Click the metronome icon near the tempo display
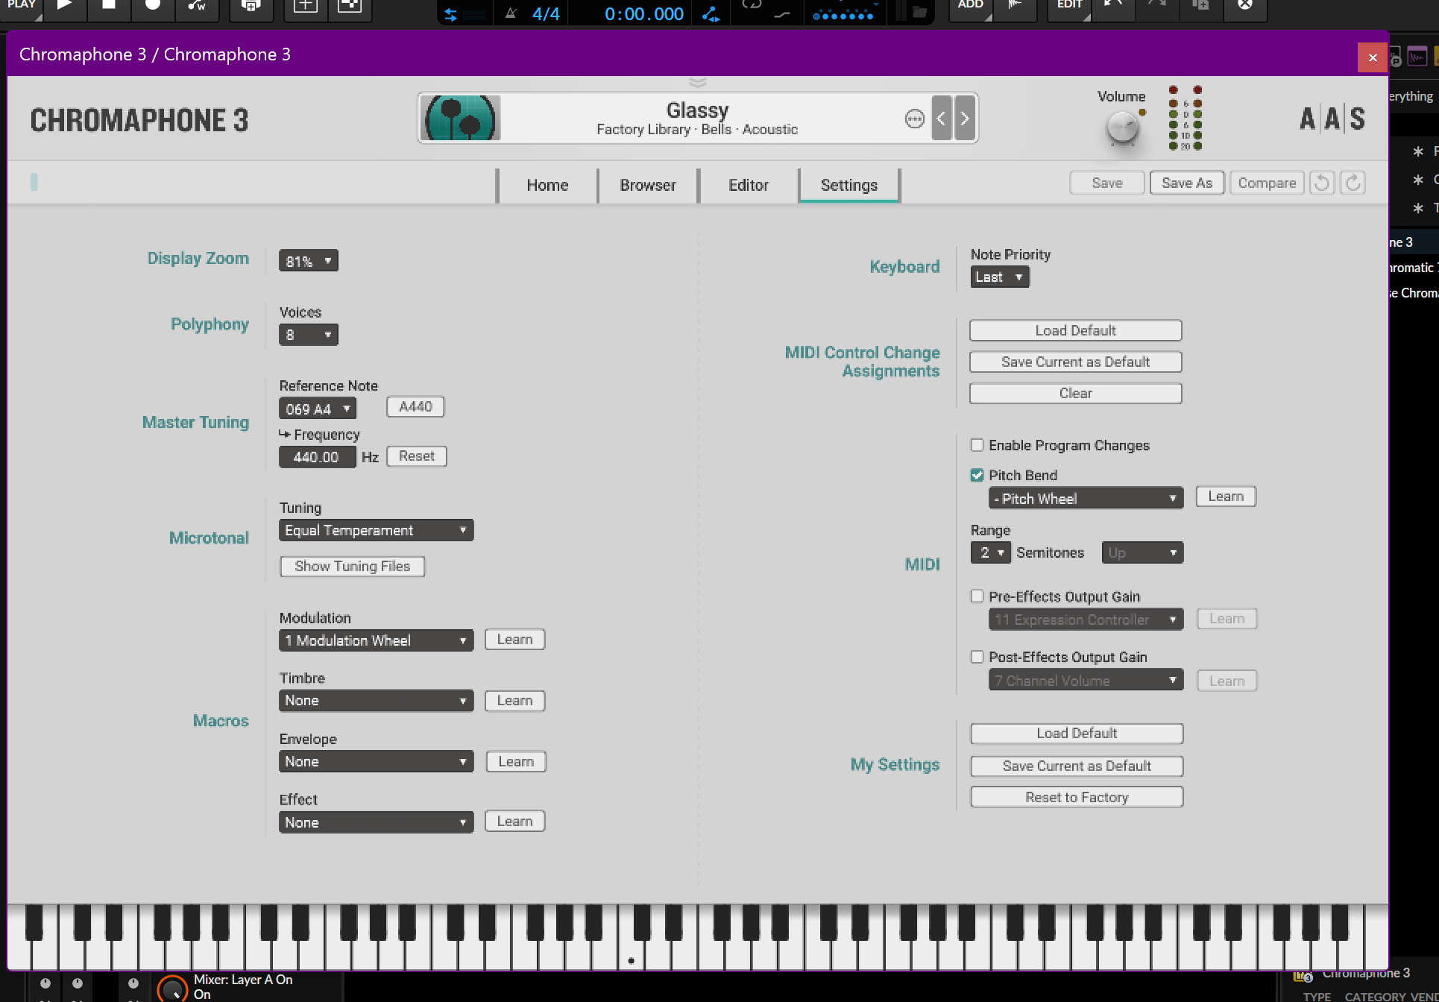Image resolution: width=1439 pixels, height=1002 pixels. tap(510, 13)
